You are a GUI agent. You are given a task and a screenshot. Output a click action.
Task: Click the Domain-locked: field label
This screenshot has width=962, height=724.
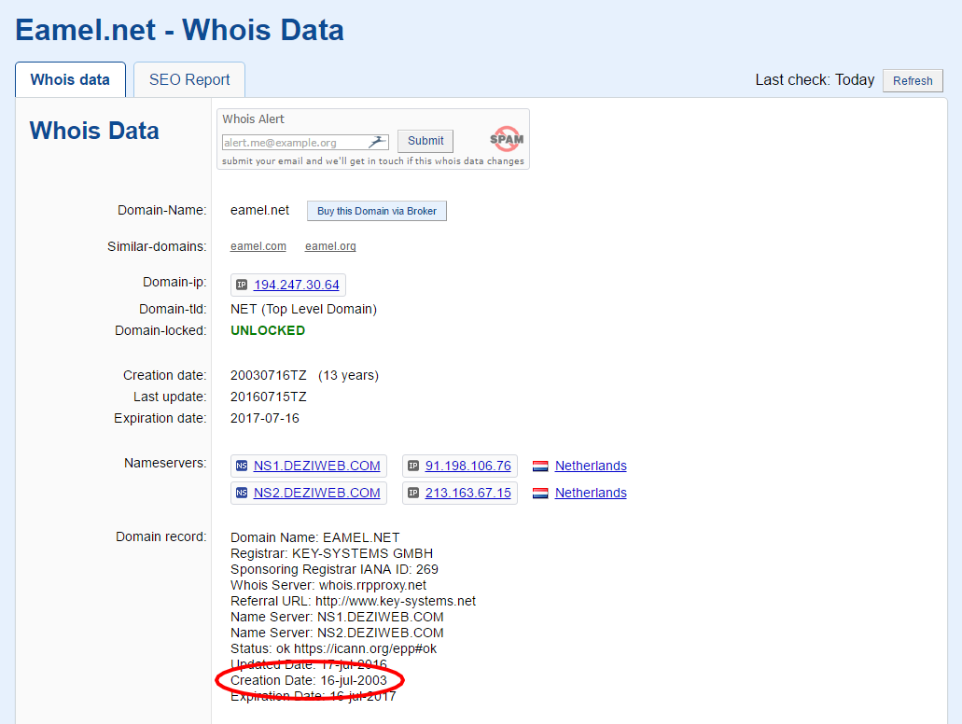tap(160, 330)
